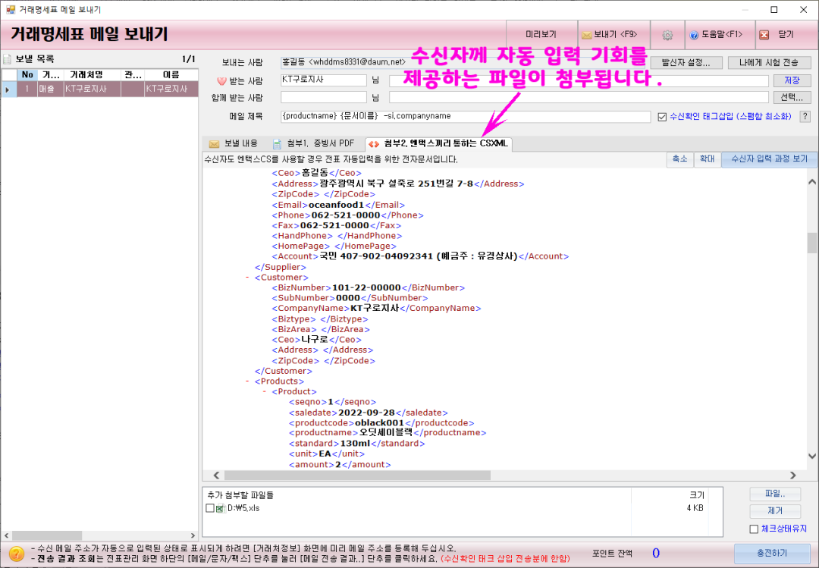
Task: Click the settings gear icon in toolbar
Action: coord(667,35)
